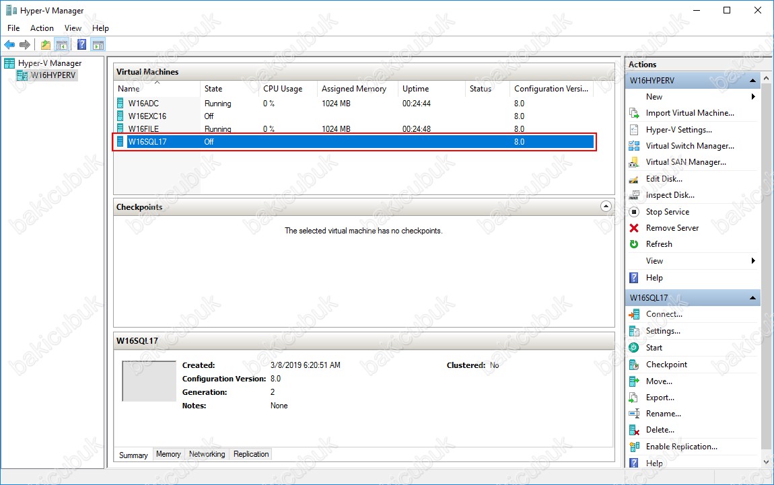Open the Help menu in menu bar
The width and height of the screenshot is (774, 485).
100,28
